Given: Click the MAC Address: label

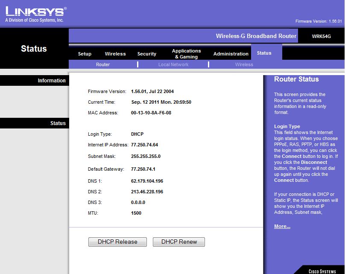Looking at the screenshot, I should pyautogui.click(x=103, y=113).
